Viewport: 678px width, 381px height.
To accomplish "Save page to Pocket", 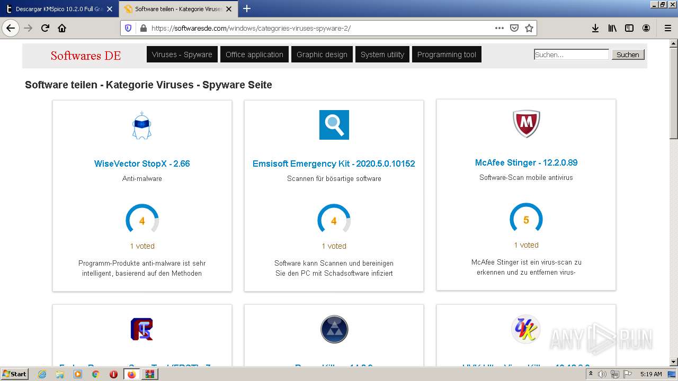I will pyautogui.click(x=514, y=28).
